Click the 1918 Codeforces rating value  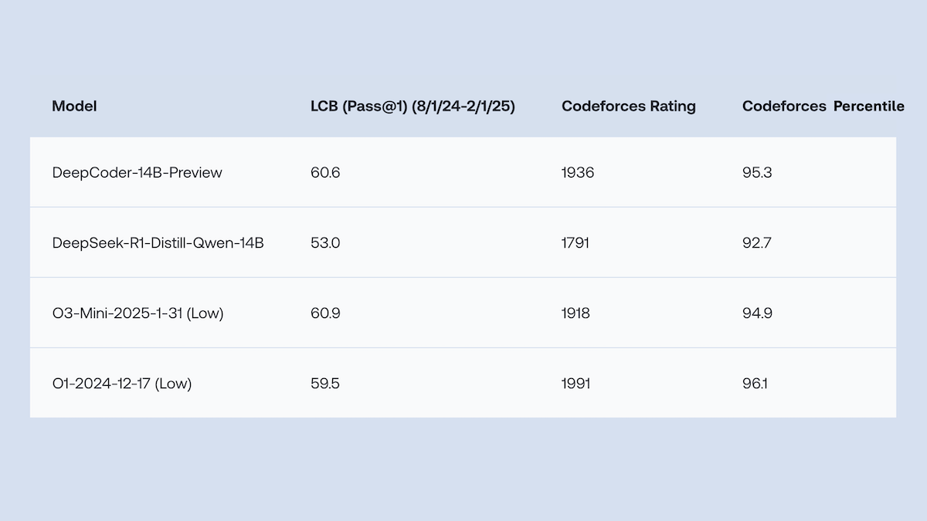(x=576, y=313)
